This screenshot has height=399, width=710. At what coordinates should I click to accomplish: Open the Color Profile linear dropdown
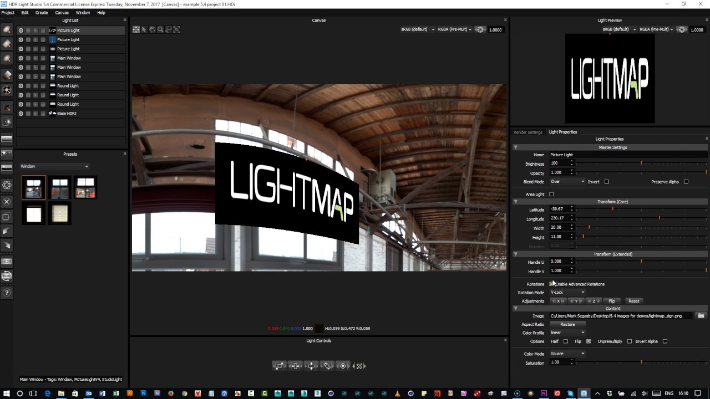click(x=567, y=332)
